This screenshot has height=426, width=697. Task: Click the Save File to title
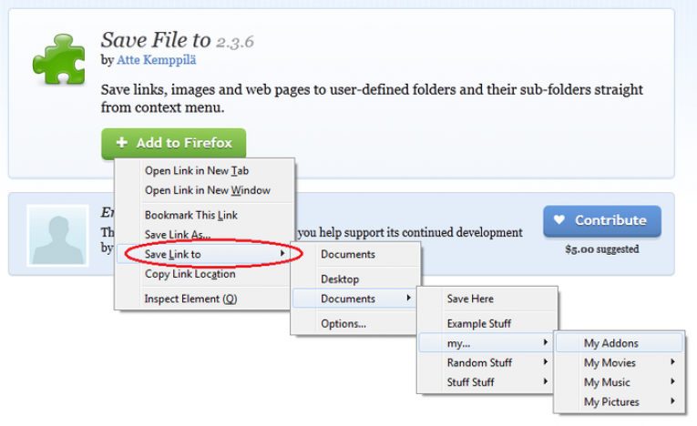coord(156,40)
